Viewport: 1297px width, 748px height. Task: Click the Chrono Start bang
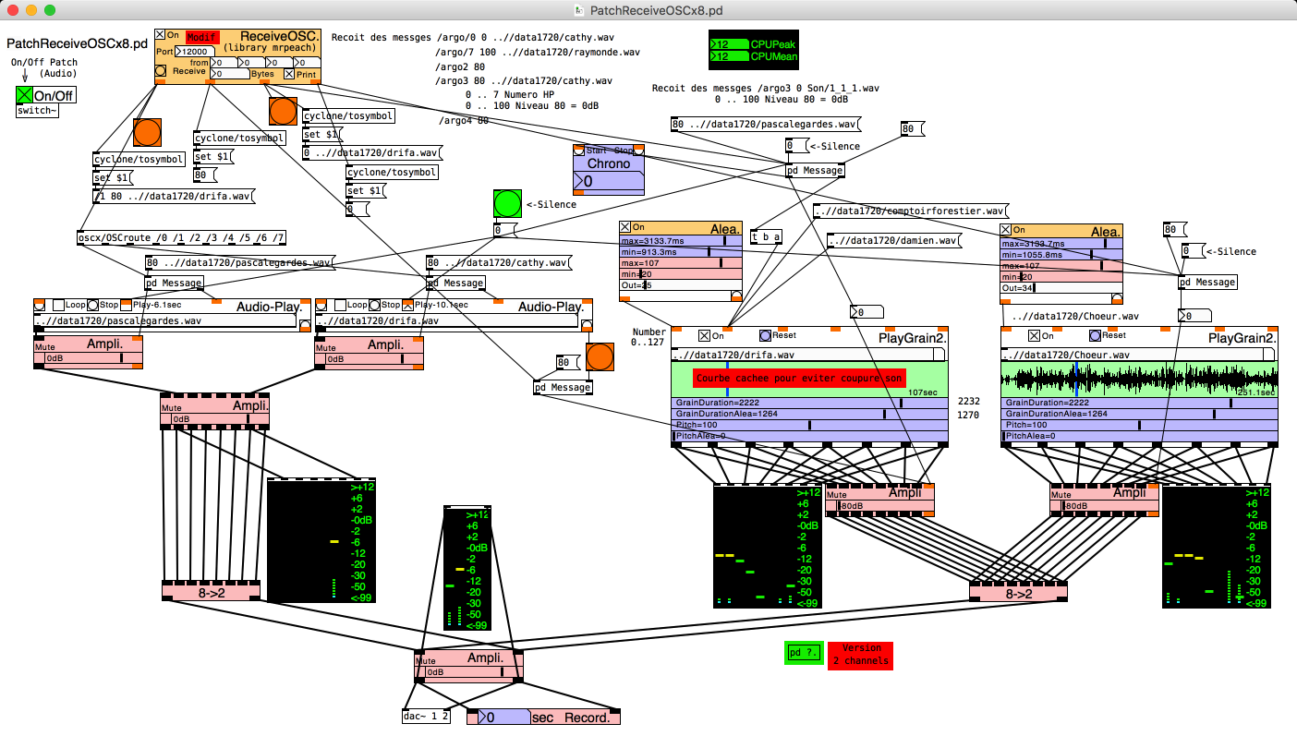578,151
